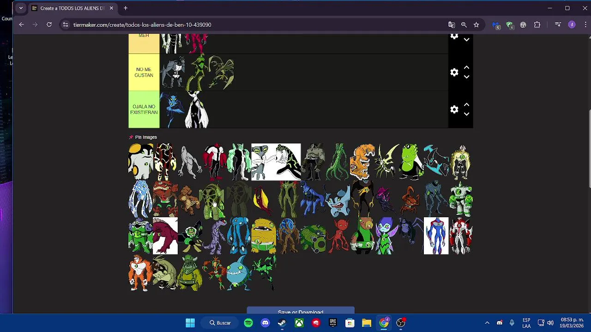This screenshot has height=332, width=591.
Task: Click the Buscar taskbar search box
Action: 220,323
